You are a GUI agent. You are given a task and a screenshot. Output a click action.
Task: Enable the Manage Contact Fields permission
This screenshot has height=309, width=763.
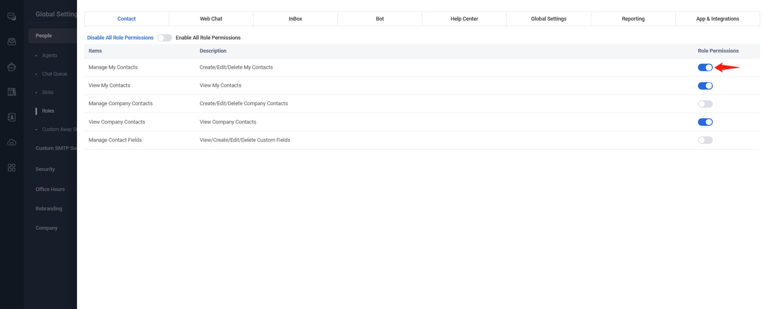click(705, 140)
